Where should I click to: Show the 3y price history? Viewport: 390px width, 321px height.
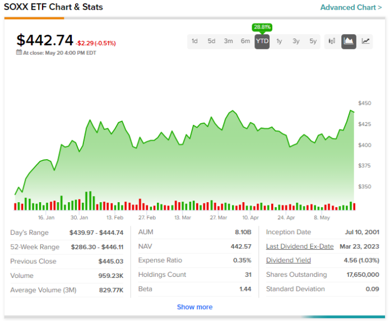296,41
